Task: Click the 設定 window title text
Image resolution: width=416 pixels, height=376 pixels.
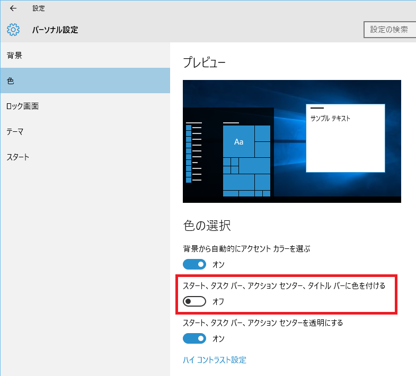Action: (39, 8)
